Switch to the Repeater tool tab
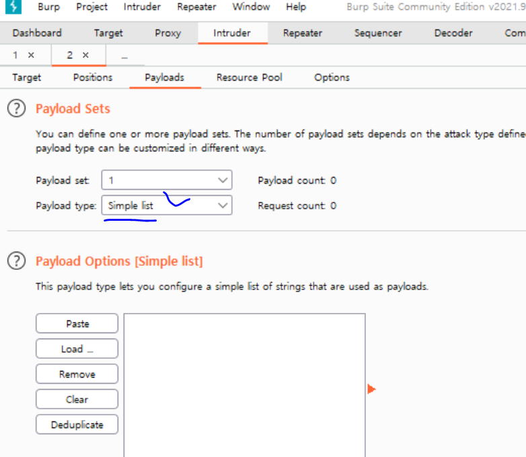The image size is (526, 457). (303, 33)
